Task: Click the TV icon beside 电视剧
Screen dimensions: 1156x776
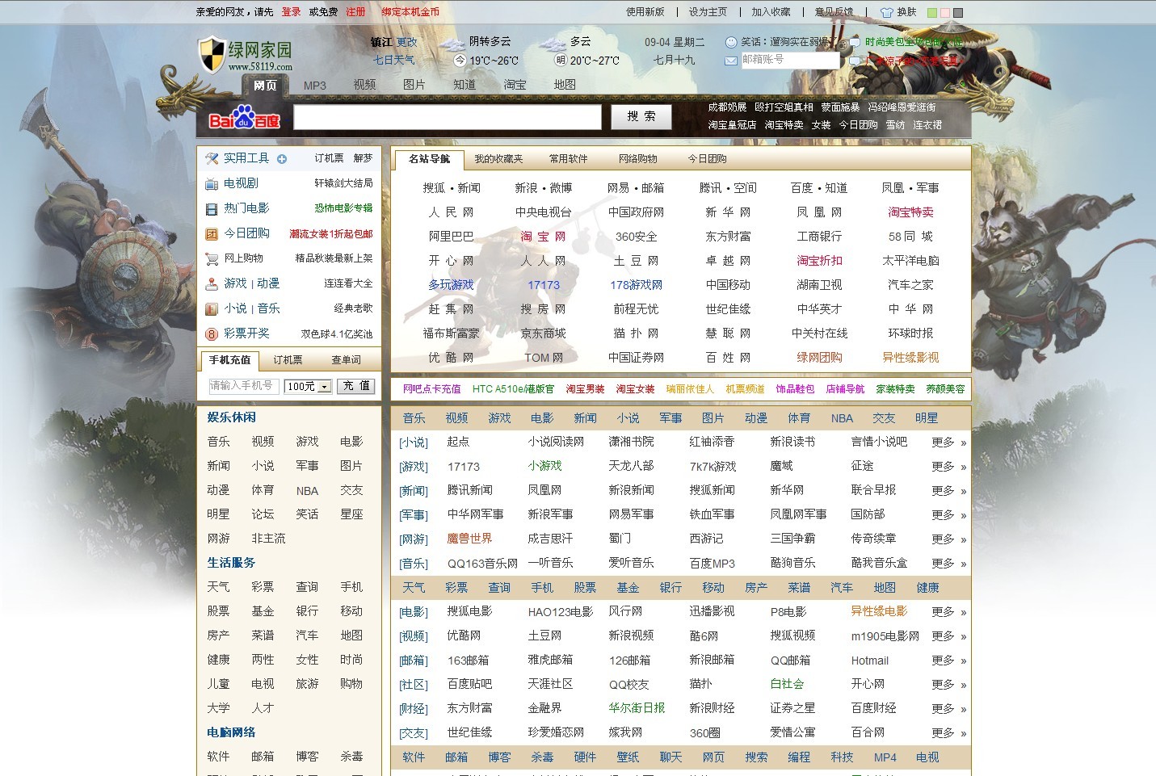Action: (212, 184)
